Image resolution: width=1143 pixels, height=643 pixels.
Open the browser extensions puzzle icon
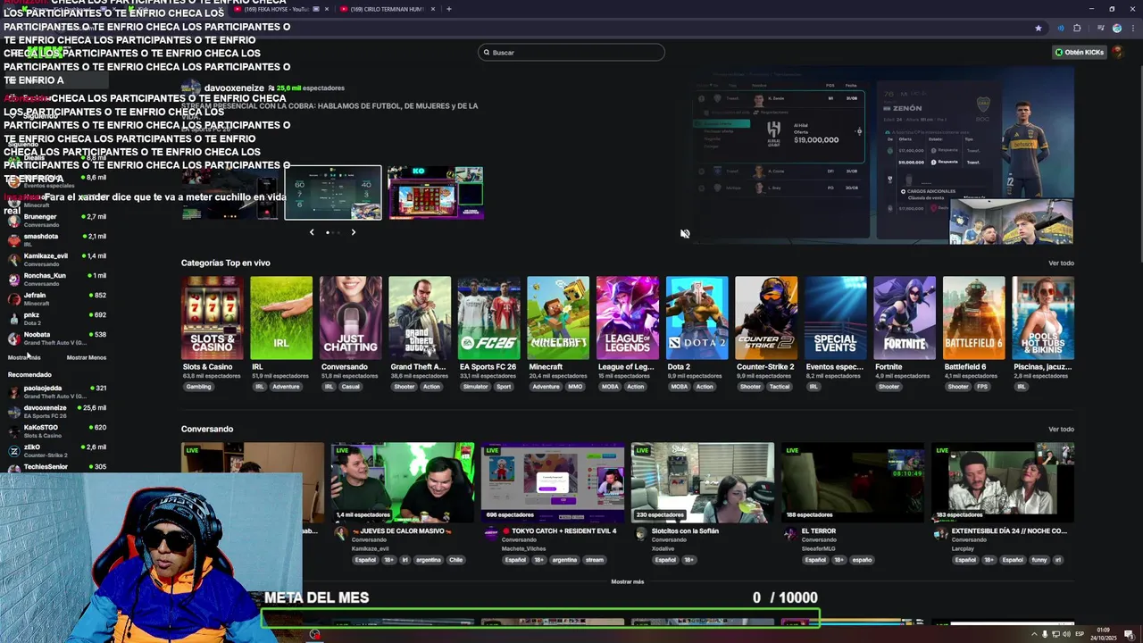pos(1077,28)
